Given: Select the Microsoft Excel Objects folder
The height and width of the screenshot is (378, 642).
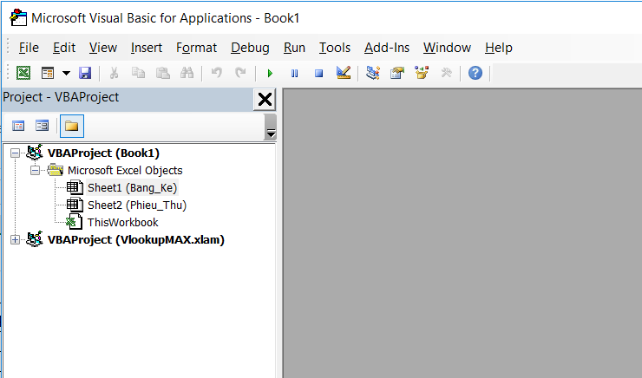Looking at the screenshot, I should 125,170.
